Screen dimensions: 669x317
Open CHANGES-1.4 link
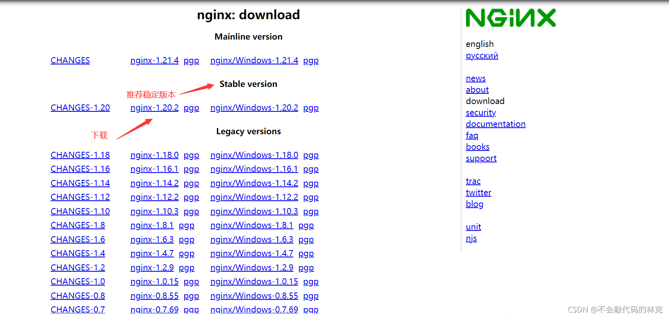(78, 253)
